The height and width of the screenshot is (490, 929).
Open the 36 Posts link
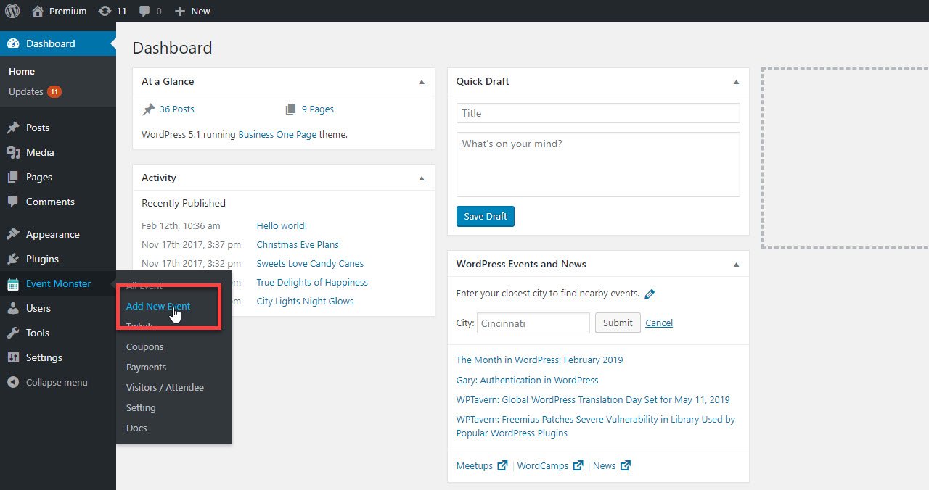(176, 109)
